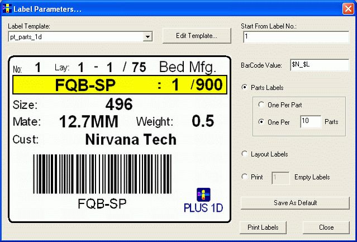357x242 pixels.
Task: Click the Label Parameters title bar app icon
Action: point(7,8)
